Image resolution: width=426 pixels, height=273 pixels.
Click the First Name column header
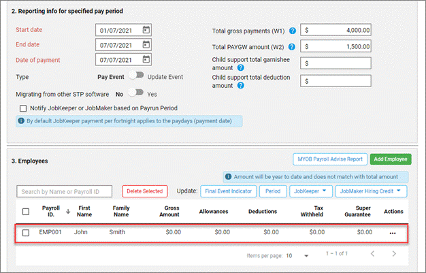click(84, 211)
